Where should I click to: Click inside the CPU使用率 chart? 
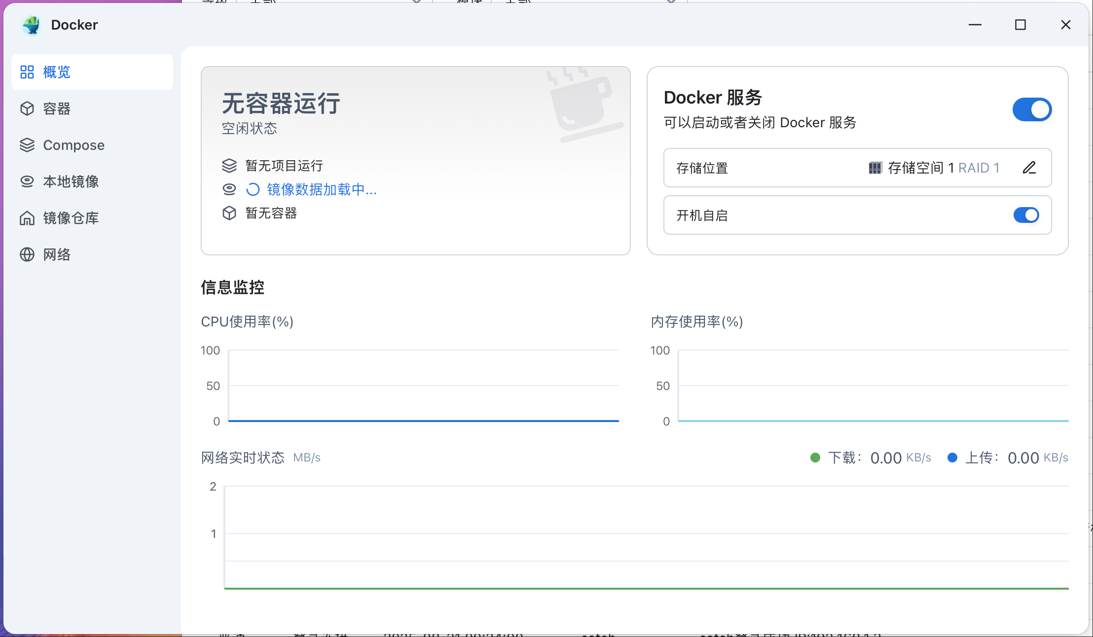click(423, 386)
